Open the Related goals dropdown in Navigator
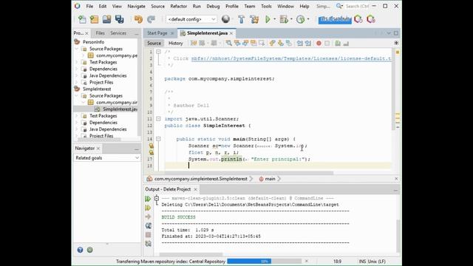The image size is (473, 266). (107, 157)
